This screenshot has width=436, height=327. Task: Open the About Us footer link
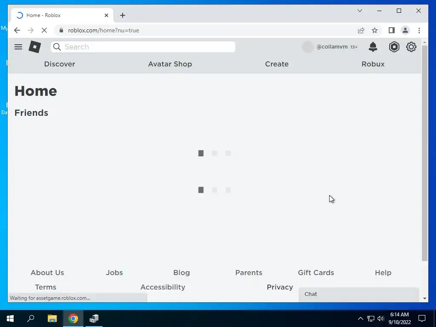pos(47,272)
